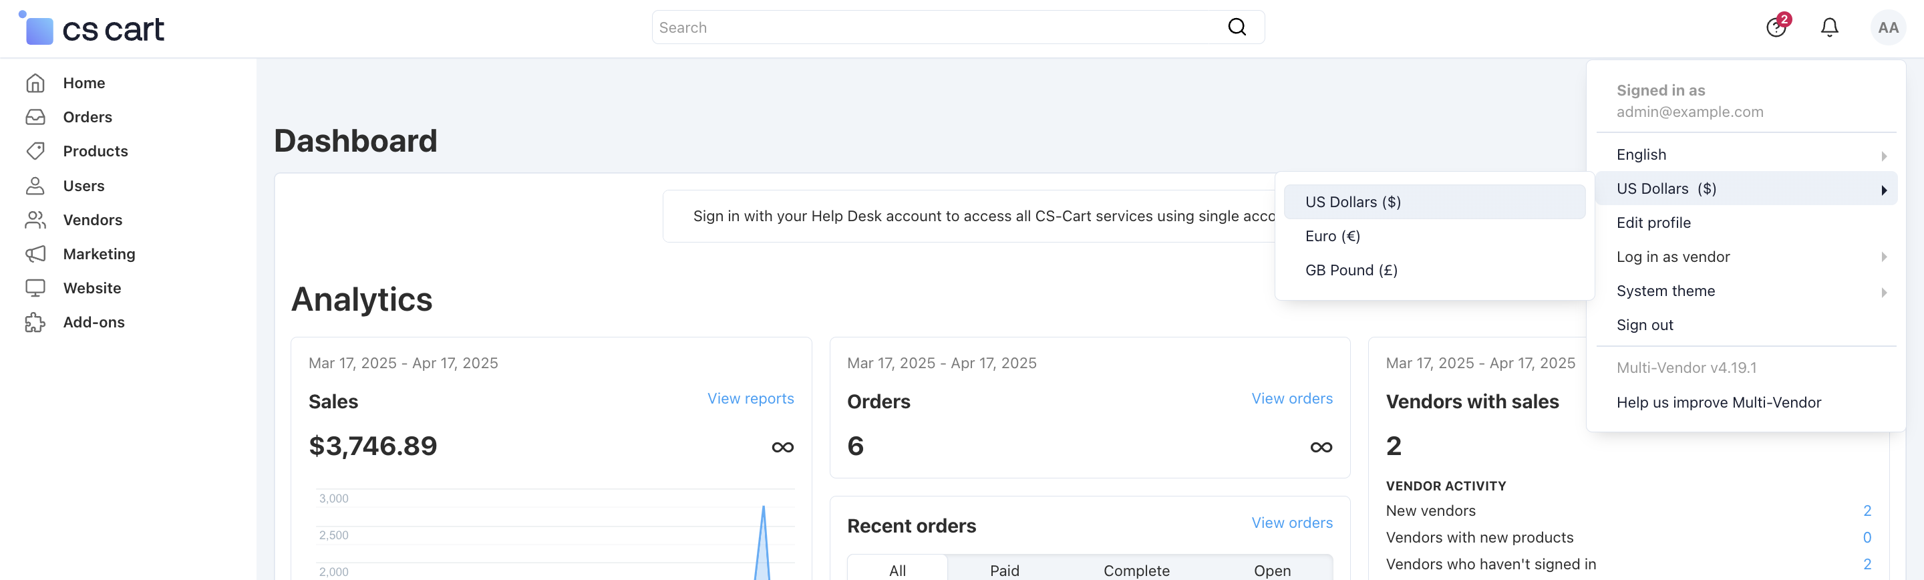Viewport: 1924px width, 580px height.
Task: Switch to the Paid recent orders tab
Action: (x=1004, y=570)
